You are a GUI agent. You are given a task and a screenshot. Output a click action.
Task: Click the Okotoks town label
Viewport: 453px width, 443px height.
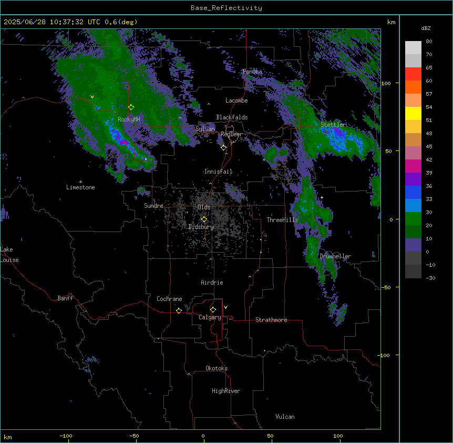tap(217, 368)
